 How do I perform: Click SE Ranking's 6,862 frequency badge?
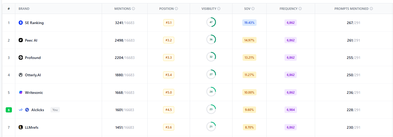click(290, 22)
